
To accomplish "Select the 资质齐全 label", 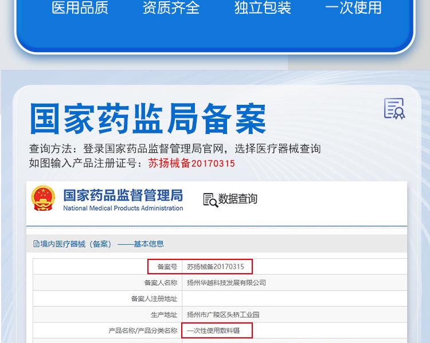I will click(x=171, y=8).
